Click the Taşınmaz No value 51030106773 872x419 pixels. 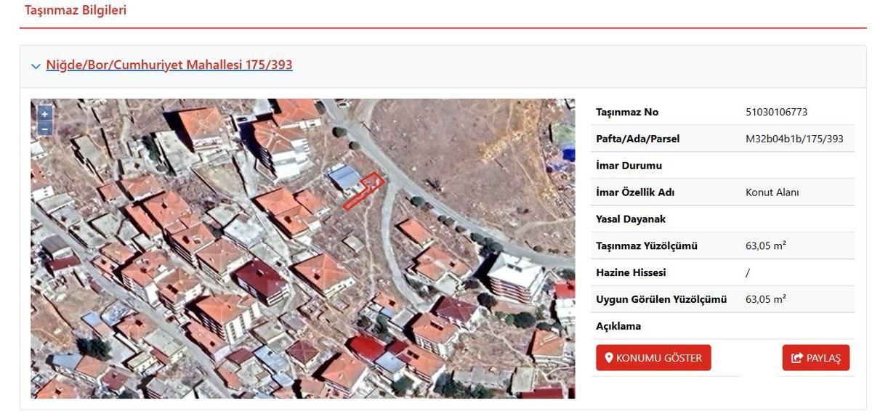pyautogui.click(x=776, y=112)
